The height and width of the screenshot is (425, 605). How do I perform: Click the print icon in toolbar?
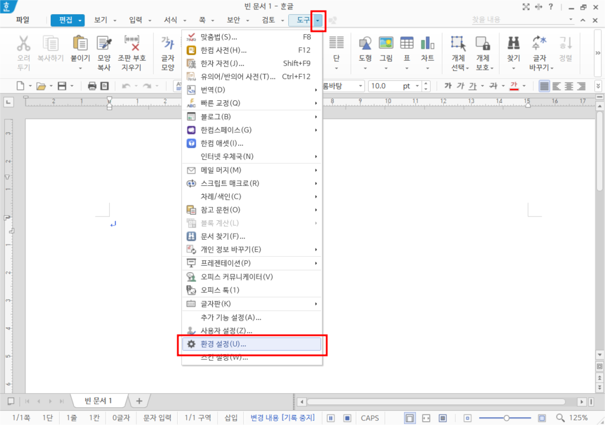click(x=92, y=86)
